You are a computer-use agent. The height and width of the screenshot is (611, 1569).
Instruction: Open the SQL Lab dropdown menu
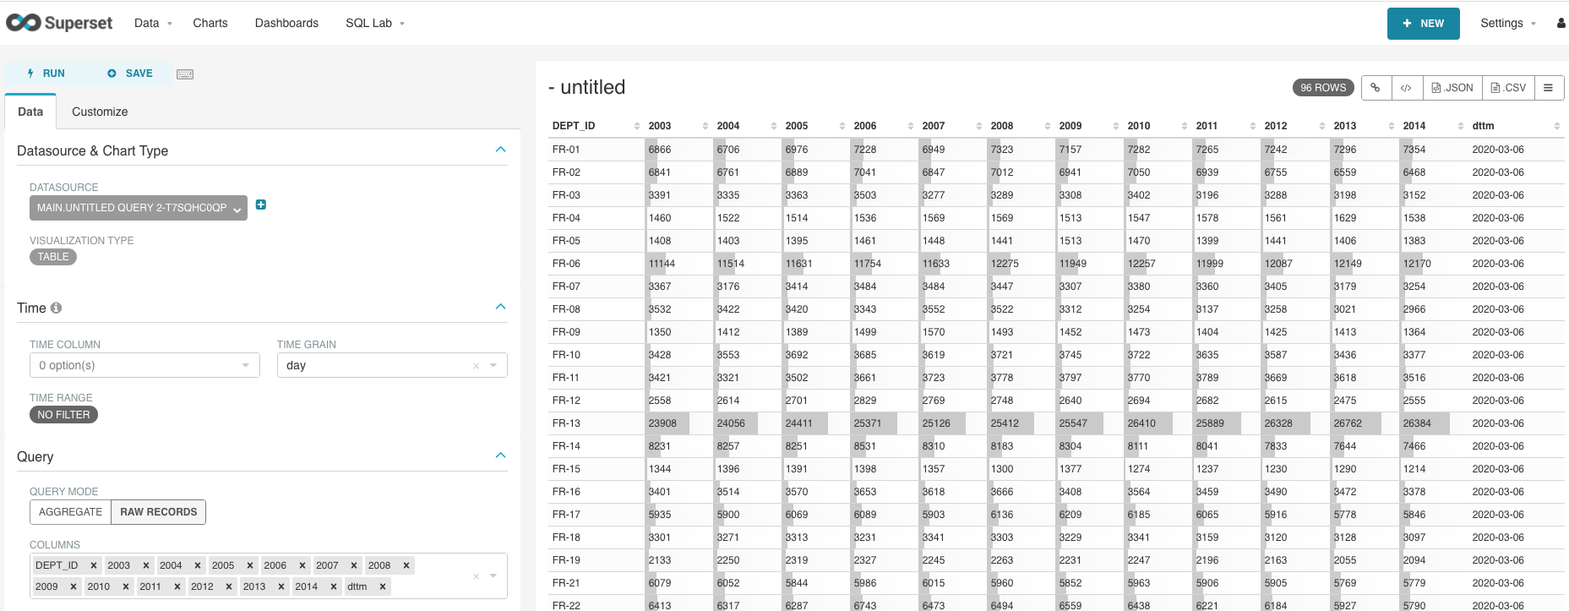point(375,23)
